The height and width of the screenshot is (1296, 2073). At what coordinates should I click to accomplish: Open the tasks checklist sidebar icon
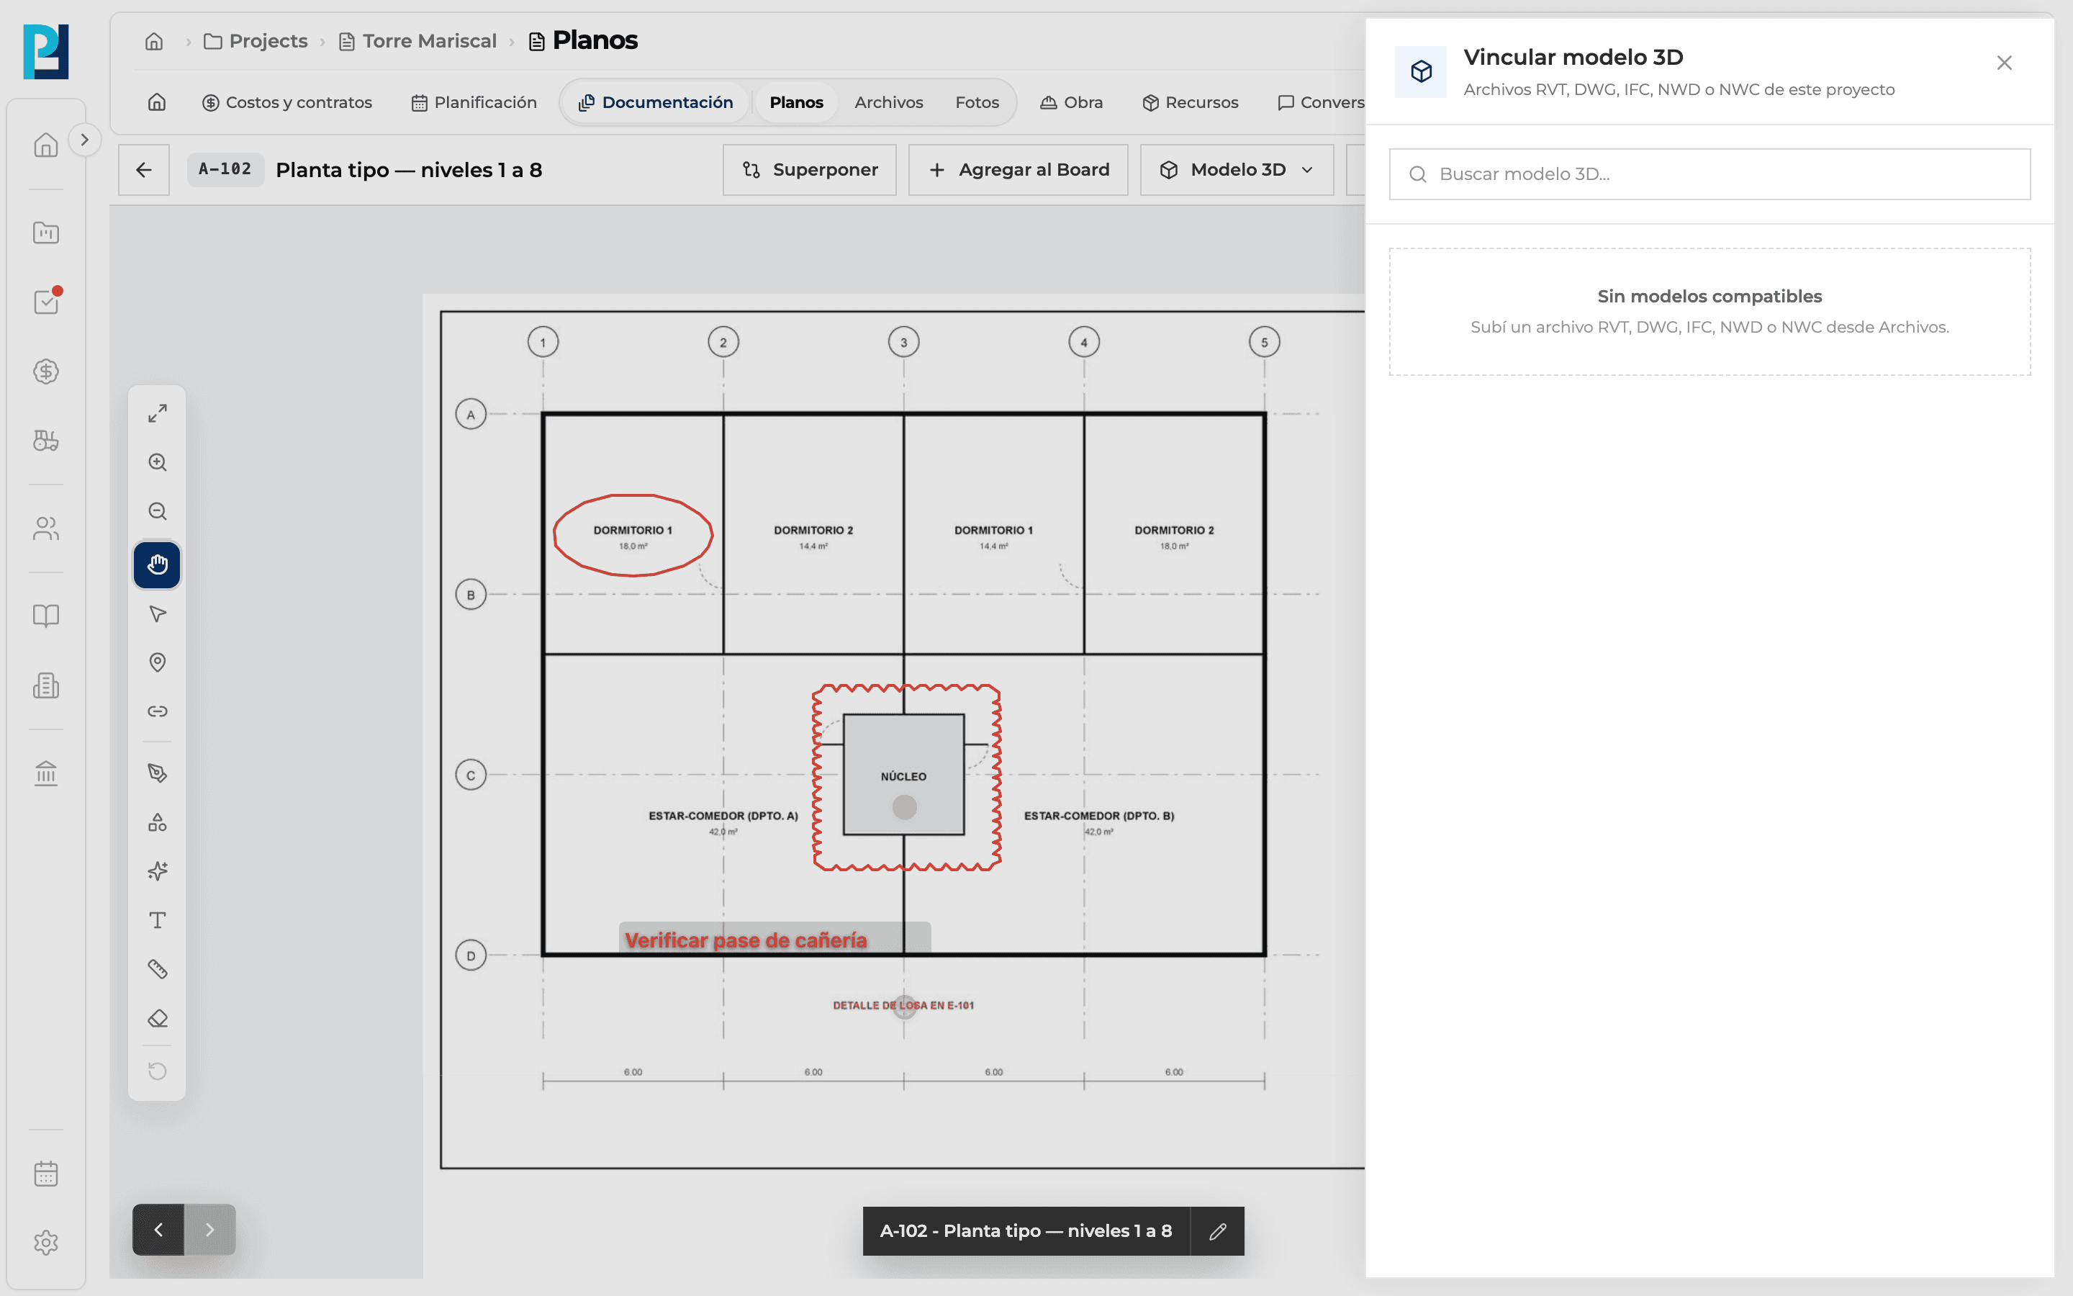(x=45, y=302)
